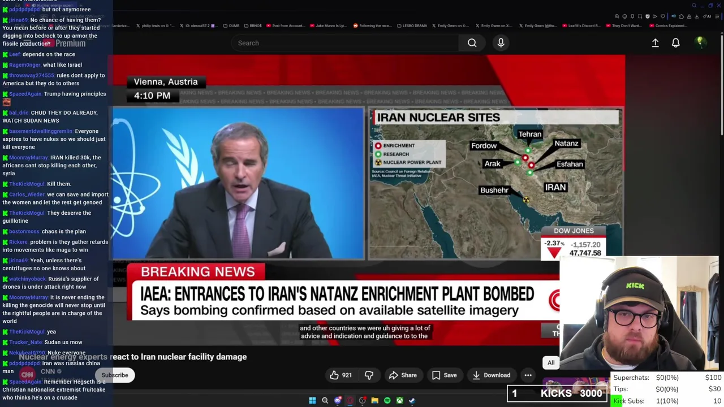Open the YouTube upload/create icon
Screen dimensions: 724x407
tap(655, 43)
